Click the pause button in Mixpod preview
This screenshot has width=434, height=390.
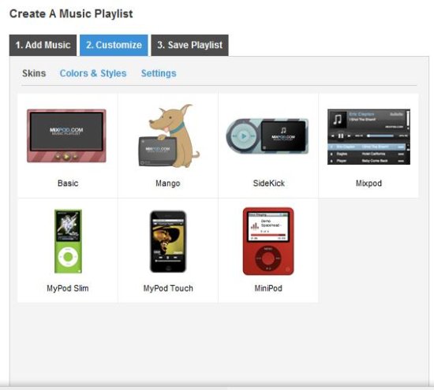coord(341,136)
